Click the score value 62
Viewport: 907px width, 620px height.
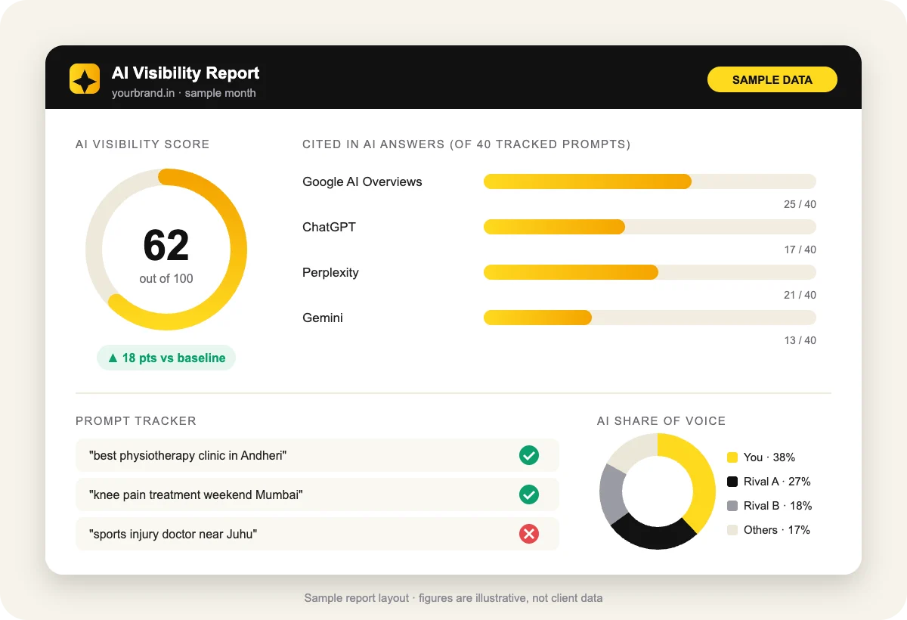[x=166, y=245]
